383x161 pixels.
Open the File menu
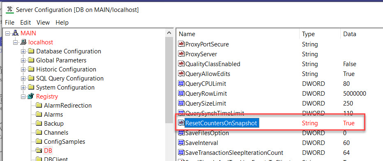pos(10,23)
